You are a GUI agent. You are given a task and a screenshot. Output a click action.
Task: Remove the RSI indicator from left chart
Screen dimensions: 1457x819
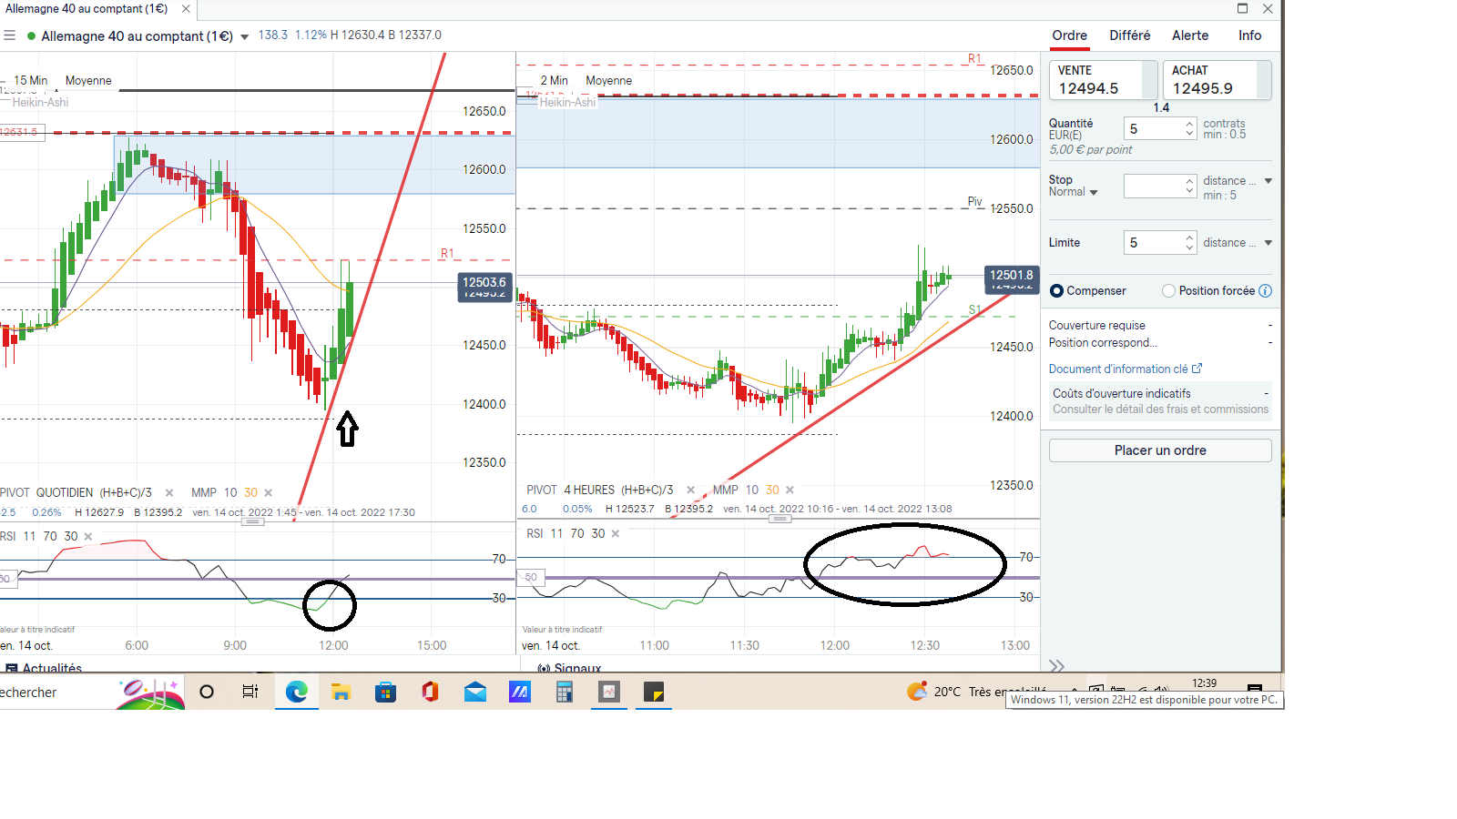click(88, 537)
